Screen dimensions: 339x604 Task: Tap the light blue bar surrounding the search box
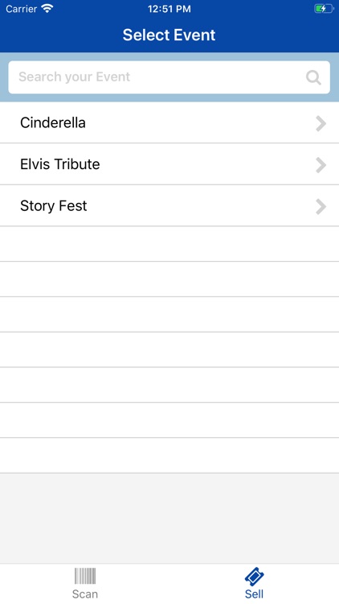click(x=169, y=56)
